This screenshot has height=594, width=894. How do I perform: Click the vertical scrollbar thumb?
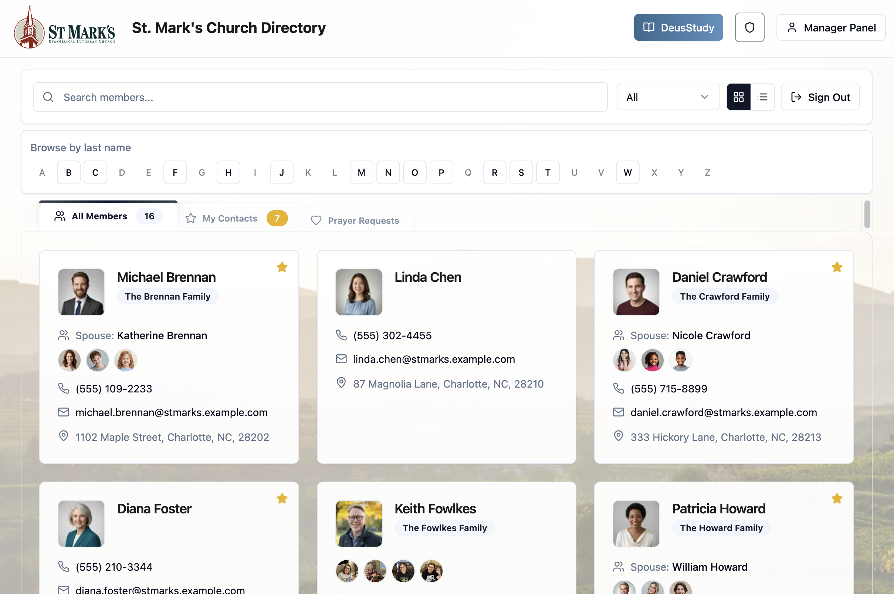click(x=867, y=215)
